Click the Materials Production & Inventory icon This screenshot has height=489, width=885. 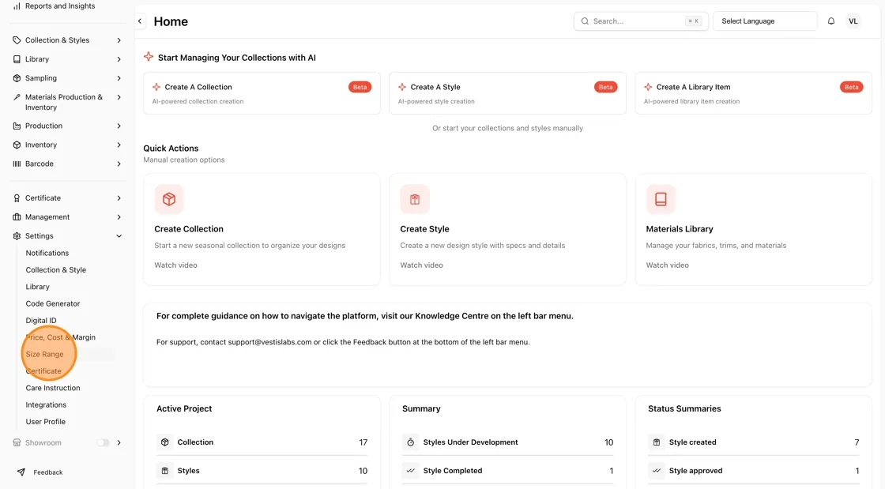[17, 97]
